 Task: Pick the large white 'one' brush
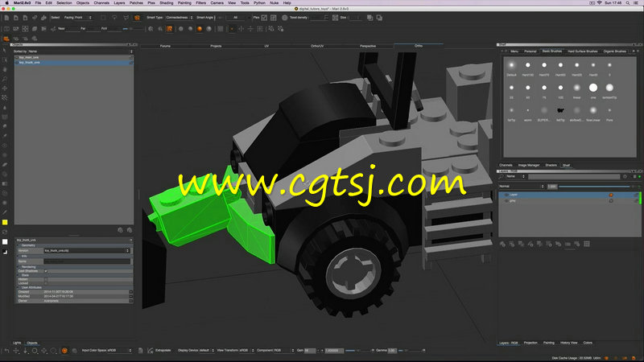593,88
